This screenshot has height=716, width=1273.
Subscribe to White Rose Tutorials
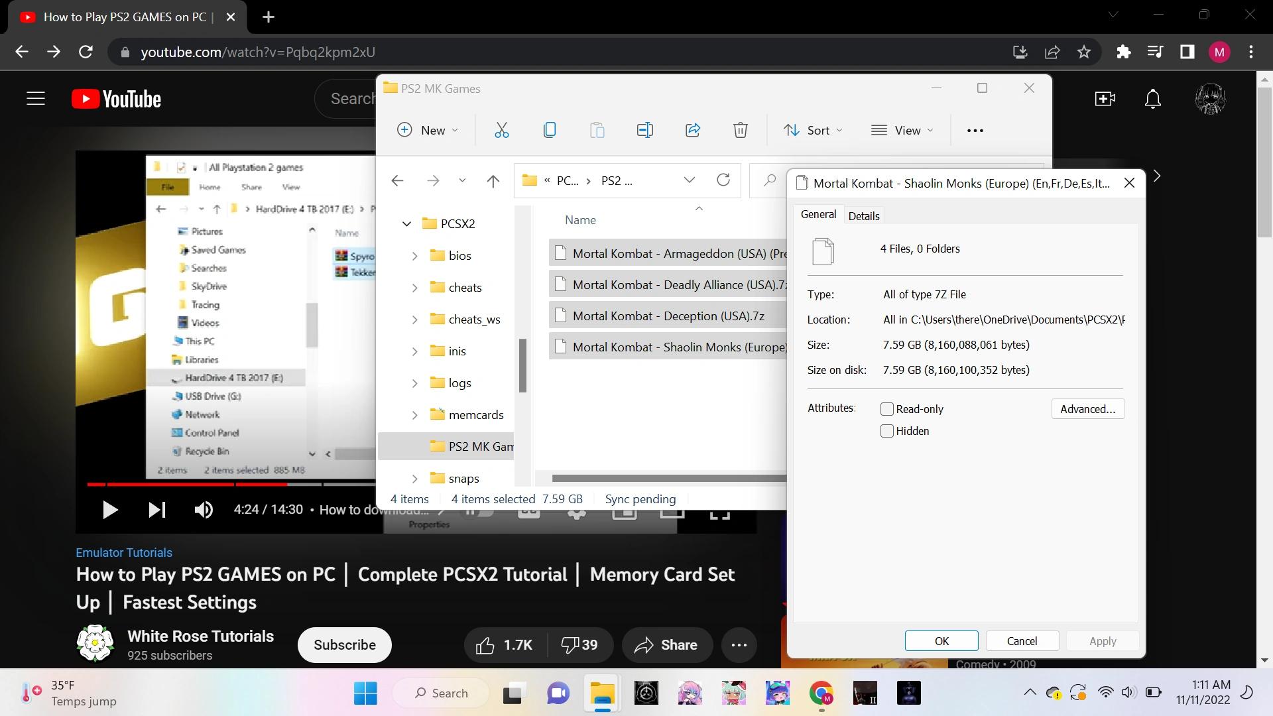(344, 645)
